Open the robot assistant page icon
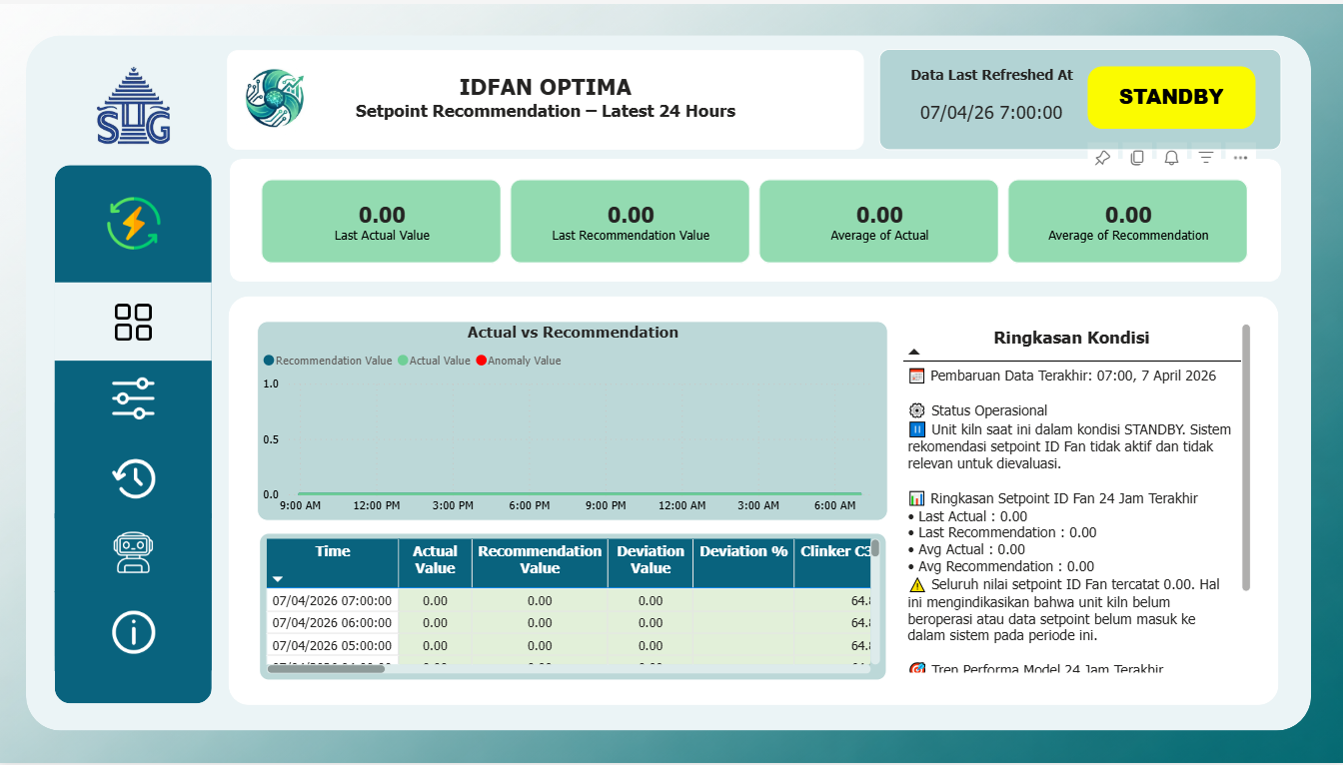Viewport: 1343px width, 765px height. tap(133, 552)
